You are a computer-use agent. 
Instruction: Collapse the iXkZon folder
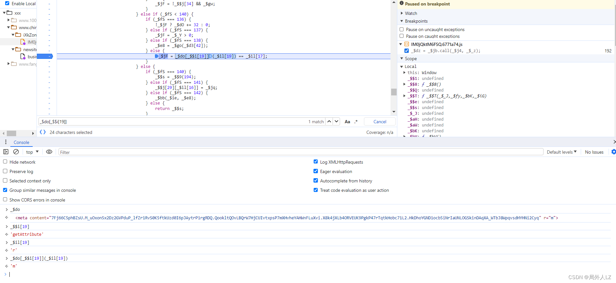pyautogui.click(x=13, y=35)
